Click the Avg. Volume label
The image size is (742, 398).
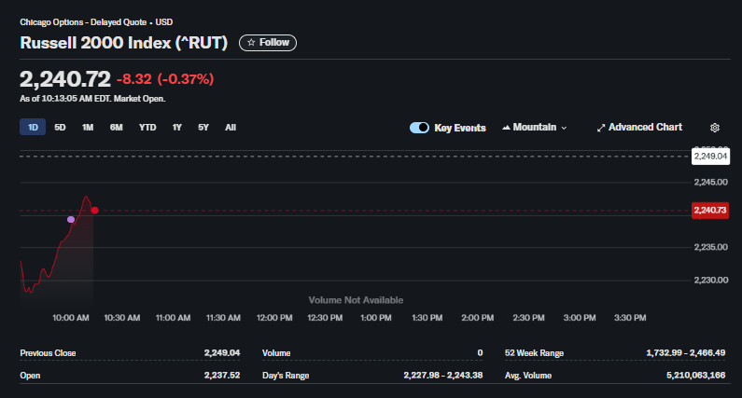(x=528, y=376)
